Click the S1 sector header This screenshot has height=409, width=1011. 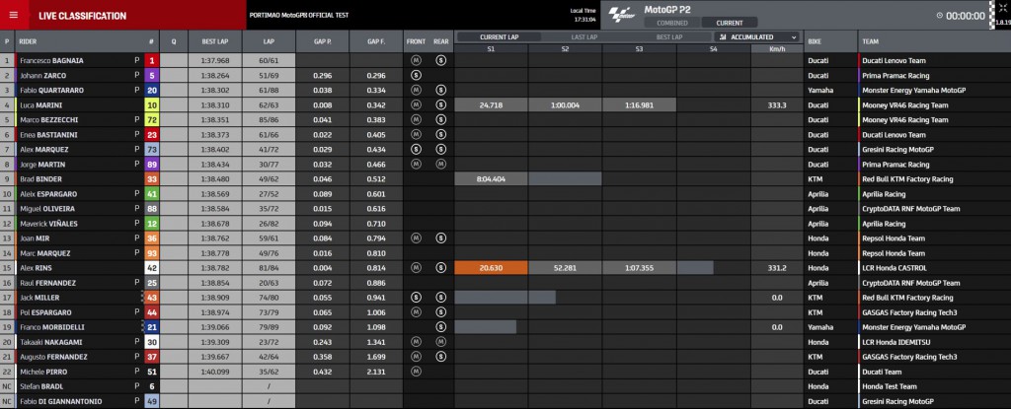pyautogui.click(x=491, y=48)
